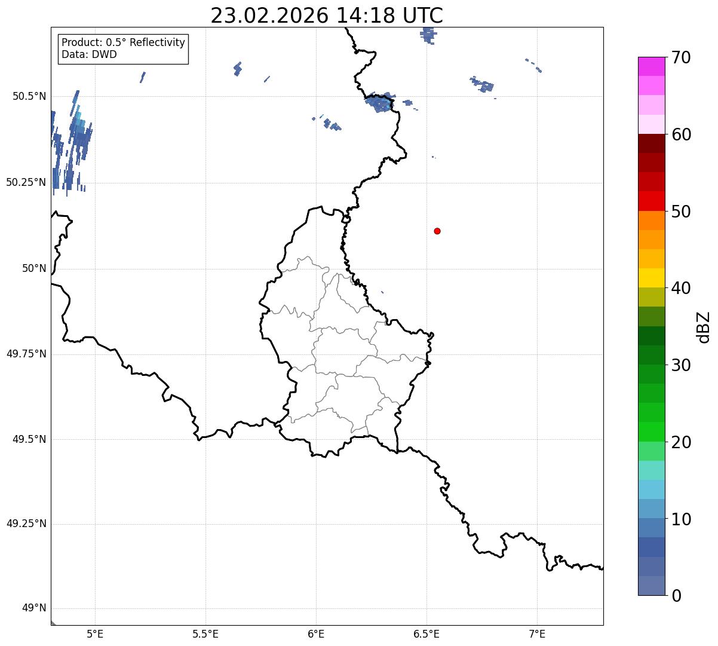This screenshot has width=718, height=646.
Task: Click the radar echo cluster on border near 50.5°N
Action: 381,102
